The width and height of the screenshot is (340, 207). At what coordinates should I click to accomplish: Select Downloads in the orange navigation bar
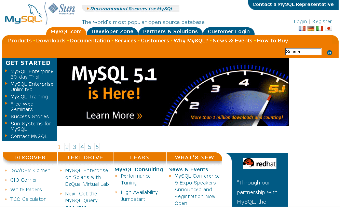(x=51, y=41)
